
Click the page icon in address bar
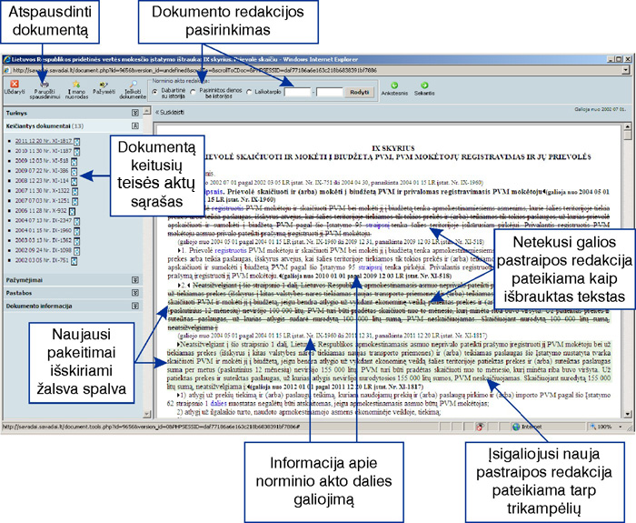point(7,70)
